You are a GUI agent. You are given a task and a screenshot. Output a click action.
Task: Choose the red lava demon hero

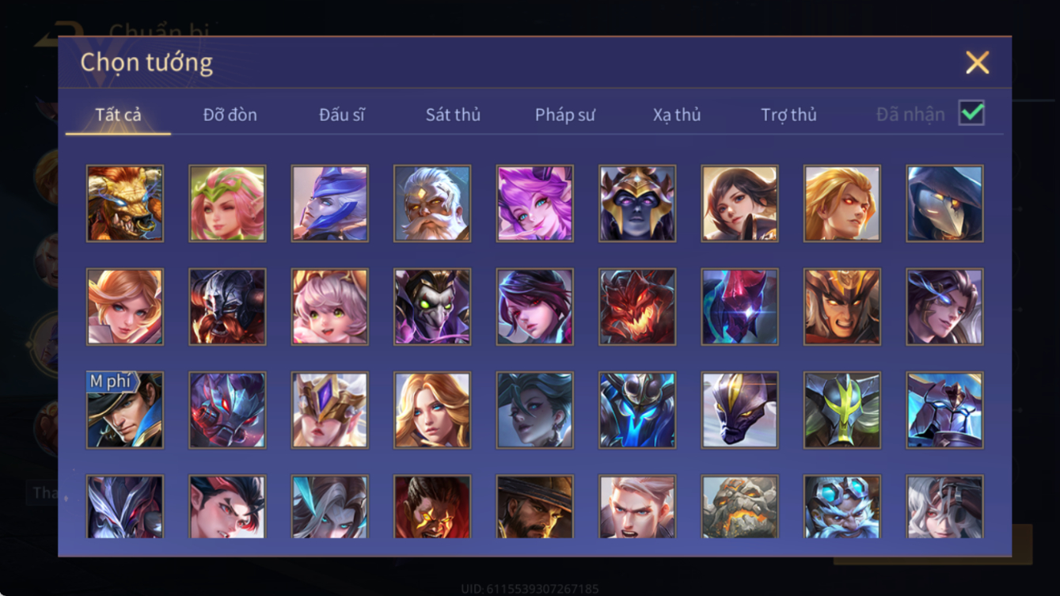pos(637,307)
